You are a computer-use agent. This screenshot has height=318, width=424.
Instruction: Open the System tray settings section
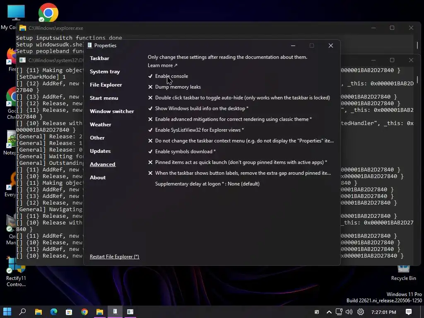pyautogui.click(x=105, y=72)
